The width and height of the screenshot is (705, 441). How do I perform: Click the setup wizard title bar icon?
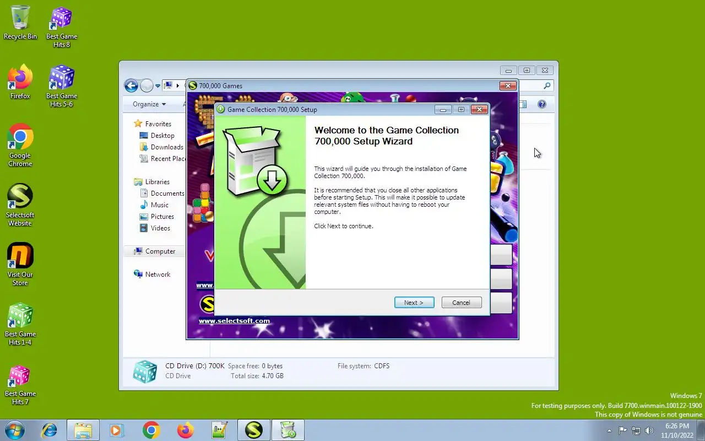coord(221,109)
